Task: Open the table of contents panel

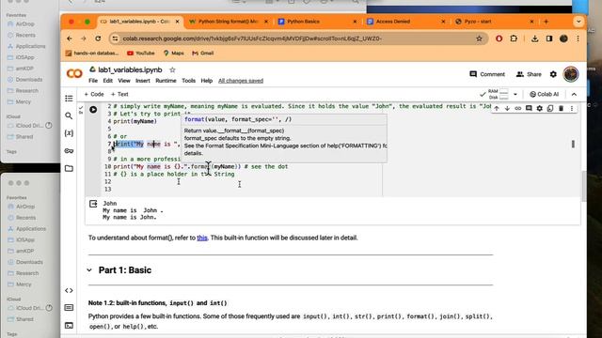Action: tap(69, 99)
